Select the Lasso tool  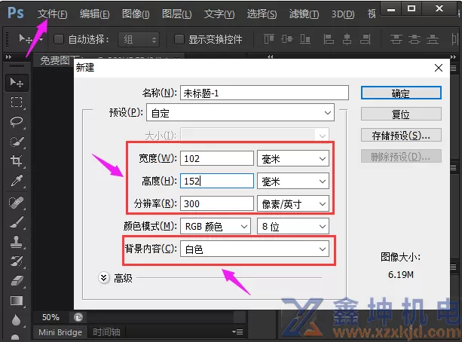click(x=17, y=122)
